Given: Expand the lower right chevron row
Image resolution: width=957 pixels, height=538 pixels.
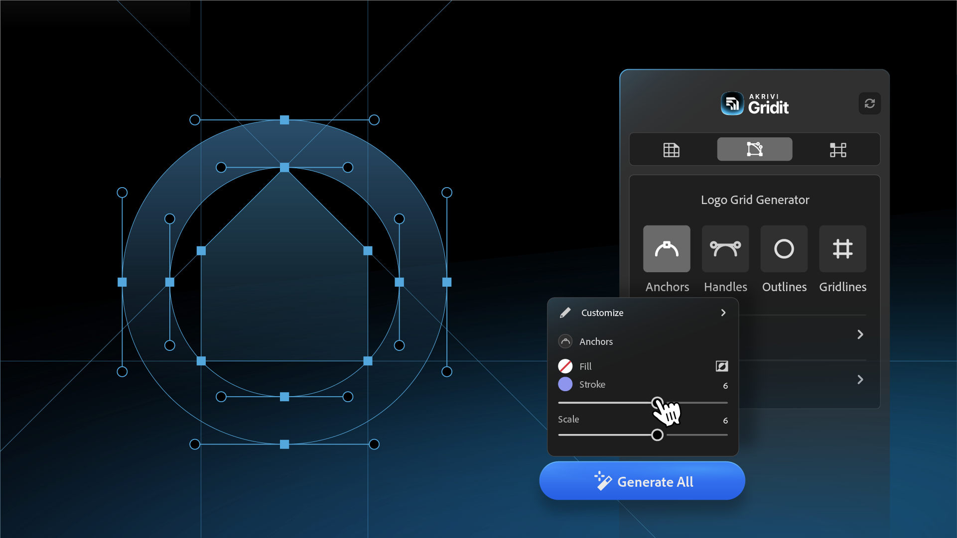Looking at the screenshot, I should [860, 380].
